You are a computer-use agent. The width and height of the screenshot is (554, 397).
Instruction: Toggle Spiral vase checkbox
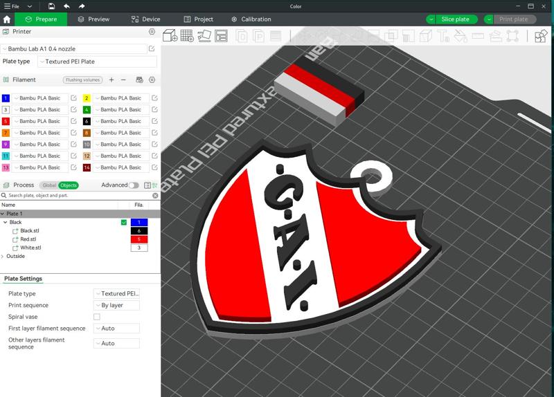tap(97, 317)
